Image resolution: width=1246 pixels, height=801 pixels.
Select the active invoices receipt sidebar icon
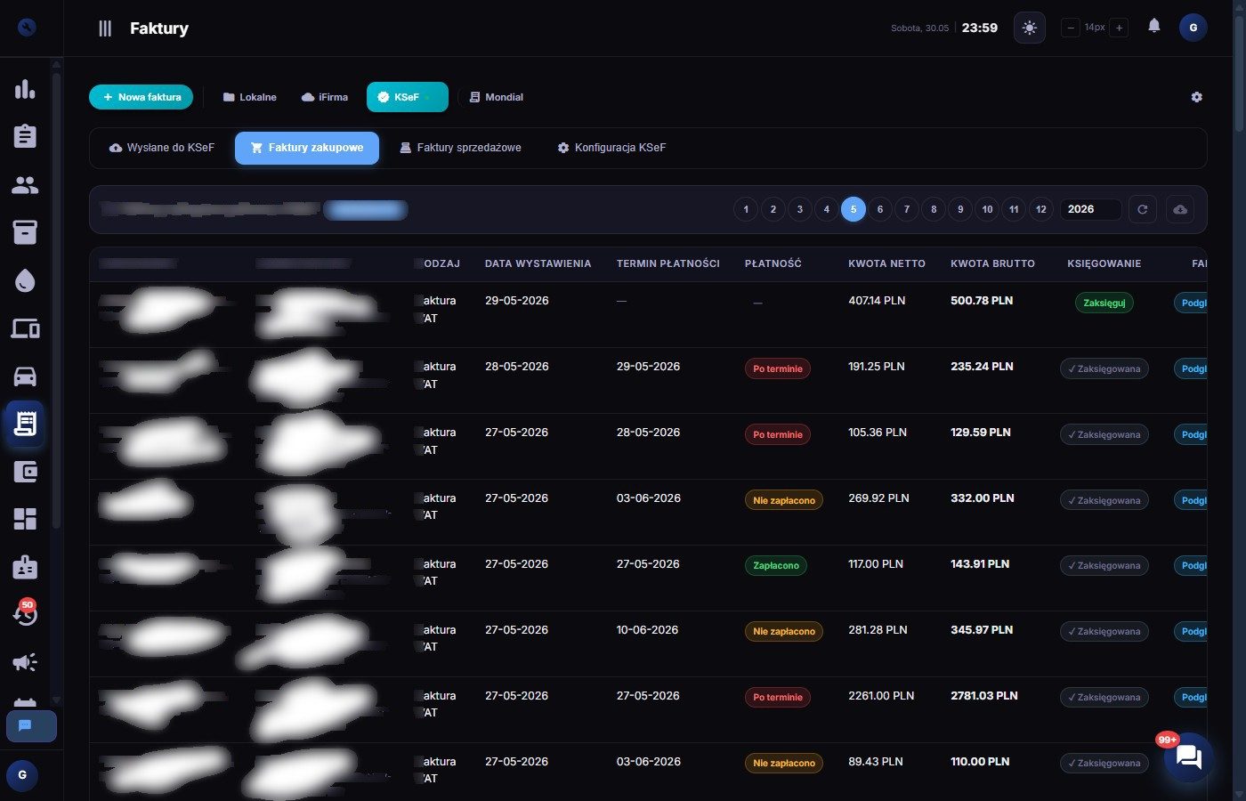pyautogui.click(x=25, y=424)
